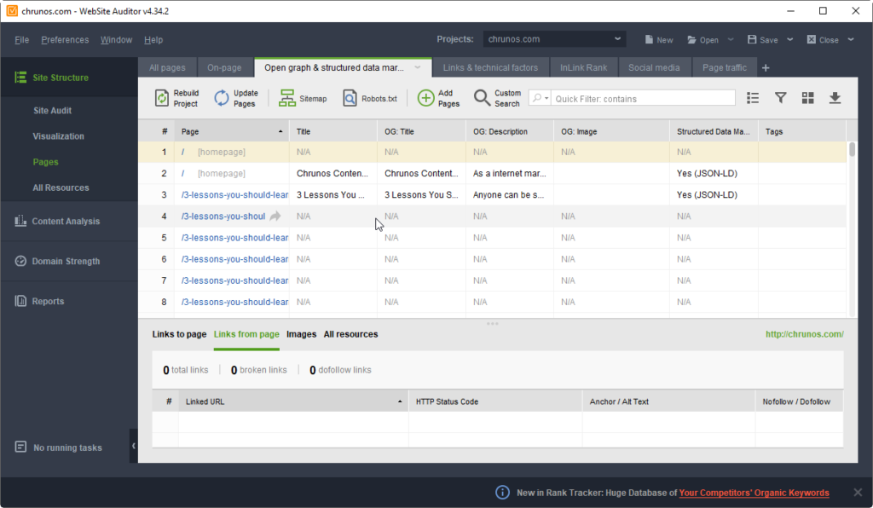Open Custom Search from the toolbar
This screenshot has height=508, width=873.
coord(483,97)
